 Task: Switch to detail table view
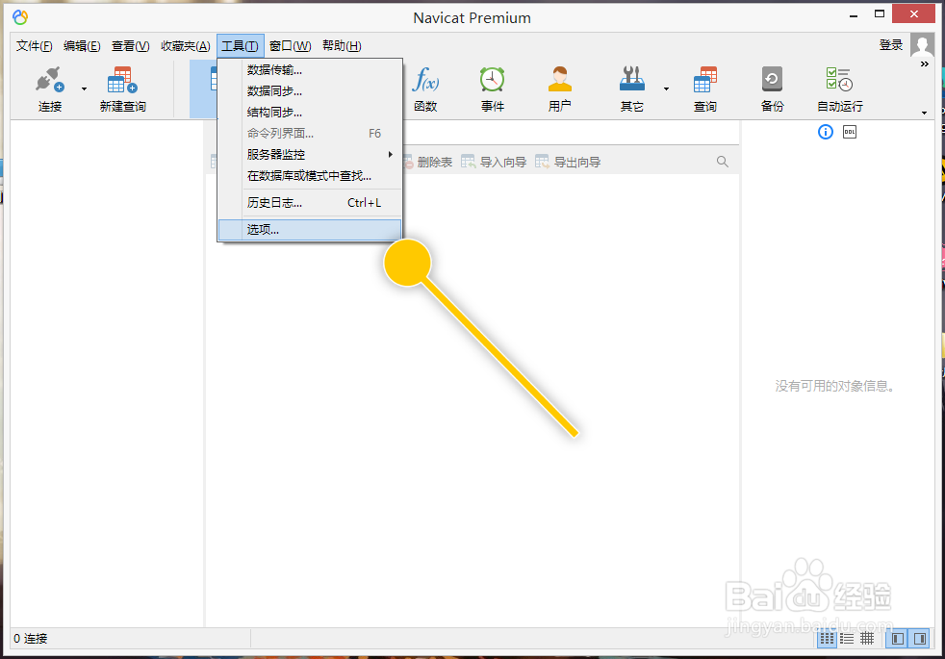867,639
